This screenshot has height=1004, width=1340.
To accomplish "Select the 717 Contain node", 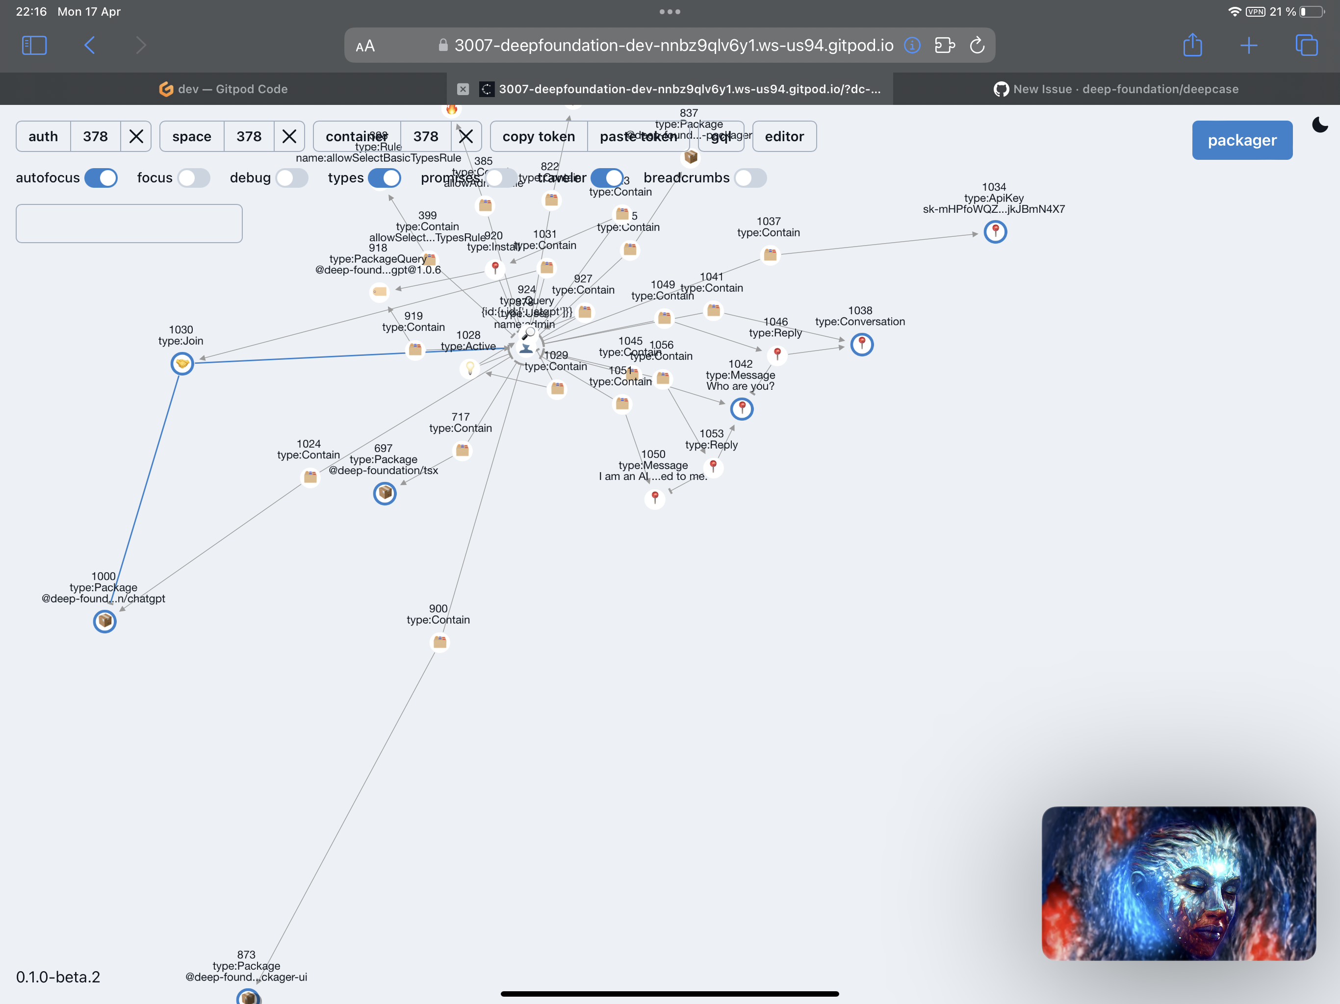I will tap(462, 450).
